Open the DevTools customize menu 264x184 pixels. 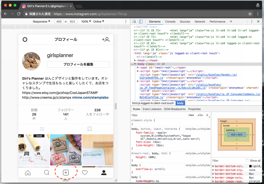(251, 21)
